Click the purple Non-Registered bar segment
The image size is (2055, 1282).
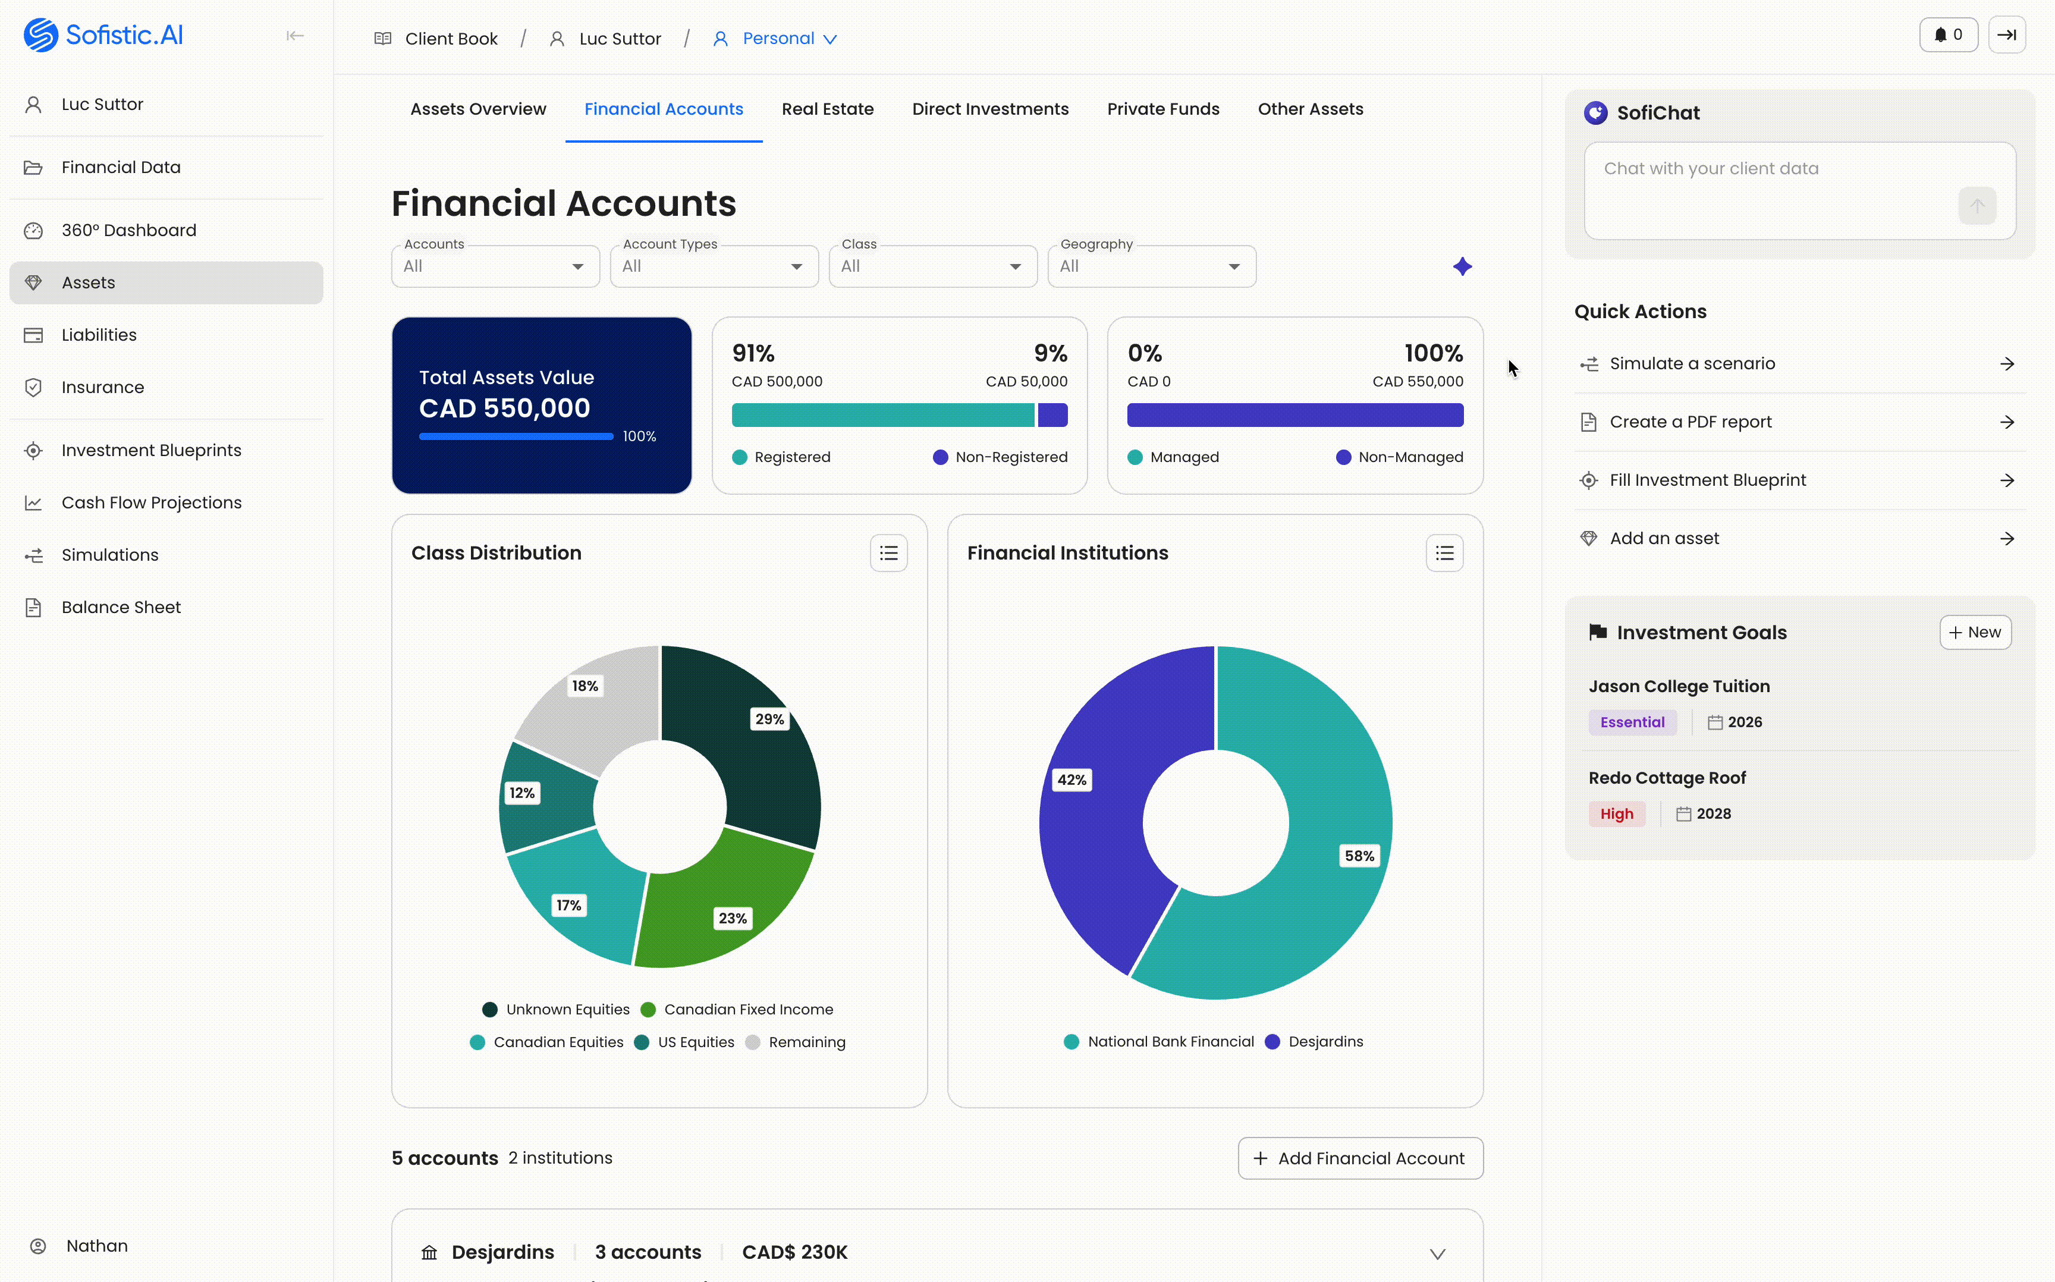point(1052,416)
